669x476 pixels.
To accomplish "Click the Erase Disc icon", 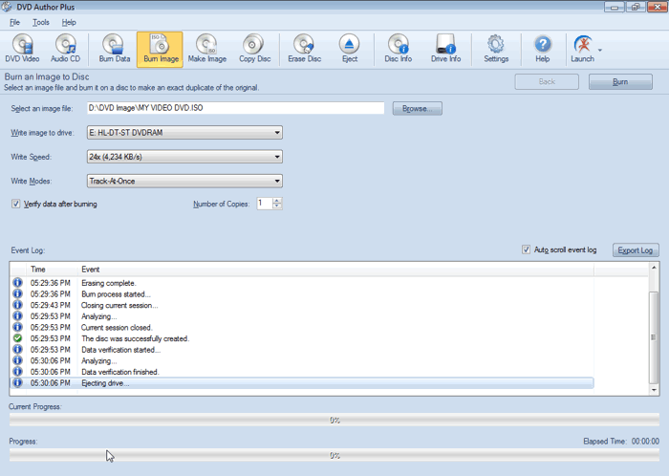I will click(x=304, y=49).
